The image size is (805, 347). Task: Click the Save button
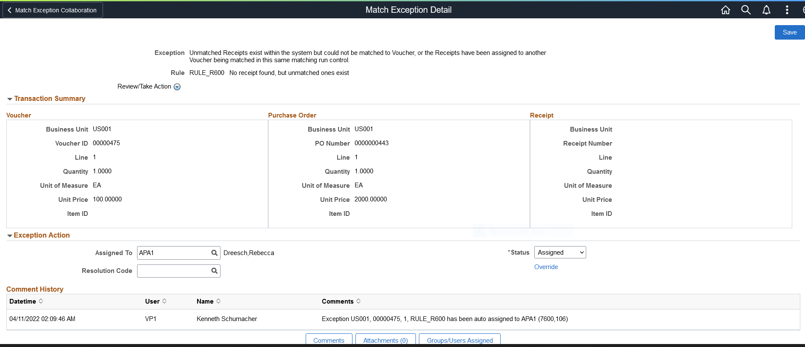[789, 32]
